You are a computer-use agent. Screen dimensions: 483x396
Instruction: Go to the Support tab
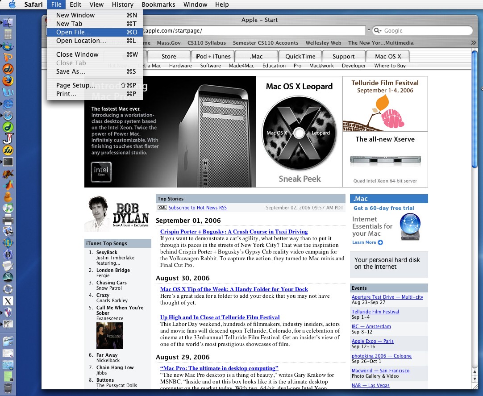[344, 56]
